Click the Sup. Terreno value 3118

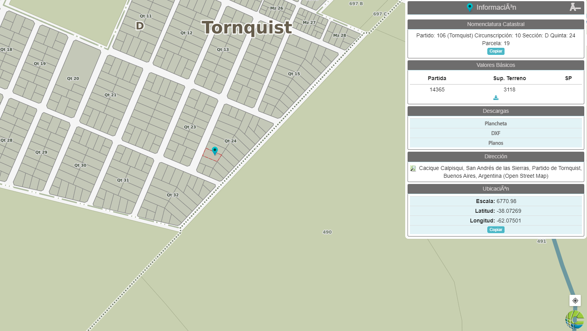[x=509, y=89]
